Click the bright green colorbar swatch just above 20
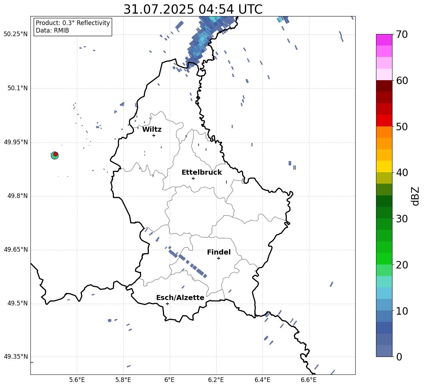The width and height of the screenshot is (424, 387). tap(384, 258)
